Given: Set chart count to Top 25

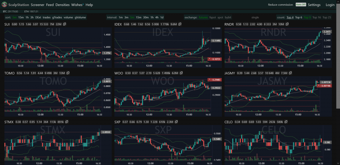Looking at the screenshot, I should click(327, 17).
